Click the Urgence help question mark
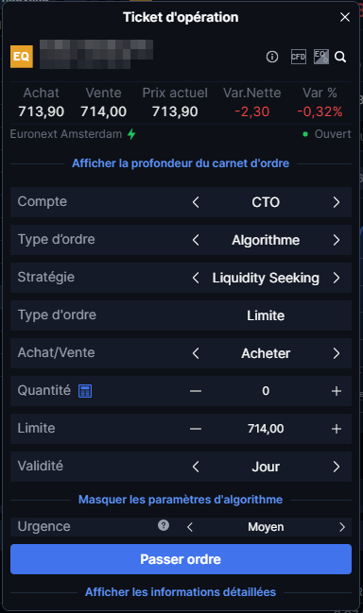 pyautogui.click(x=164, y=525)
